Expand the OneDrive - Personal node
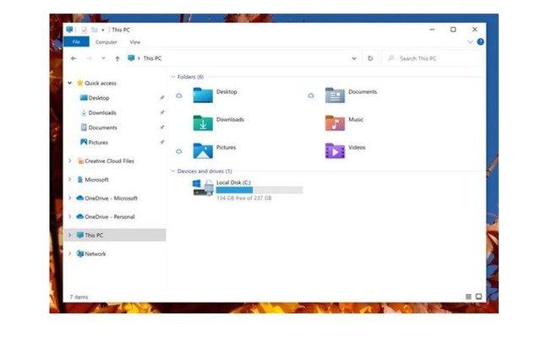Screen dimensions: 541x359 (69, 216)
